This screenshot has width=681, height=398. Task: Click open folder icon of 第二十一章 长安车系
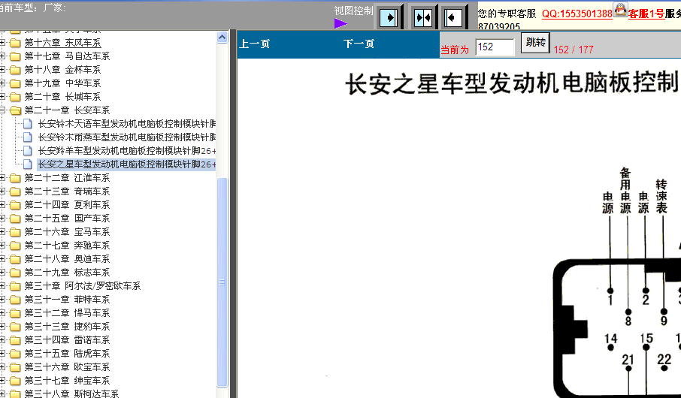click(x=16, y=110)
